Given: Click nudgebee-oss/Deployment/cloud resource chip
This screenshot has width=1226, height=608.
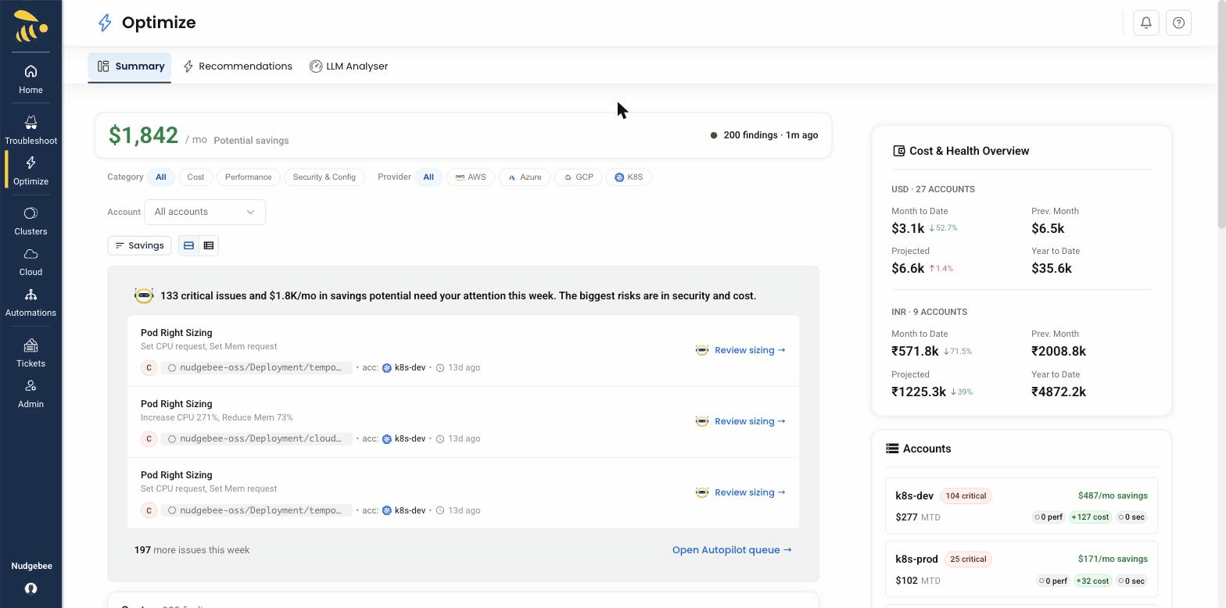Looking at the screenshot, I should (x=256, y=438).
